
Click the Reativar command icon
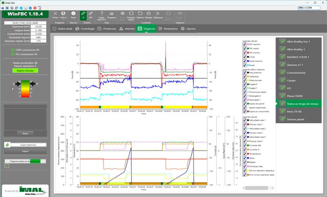140,14
